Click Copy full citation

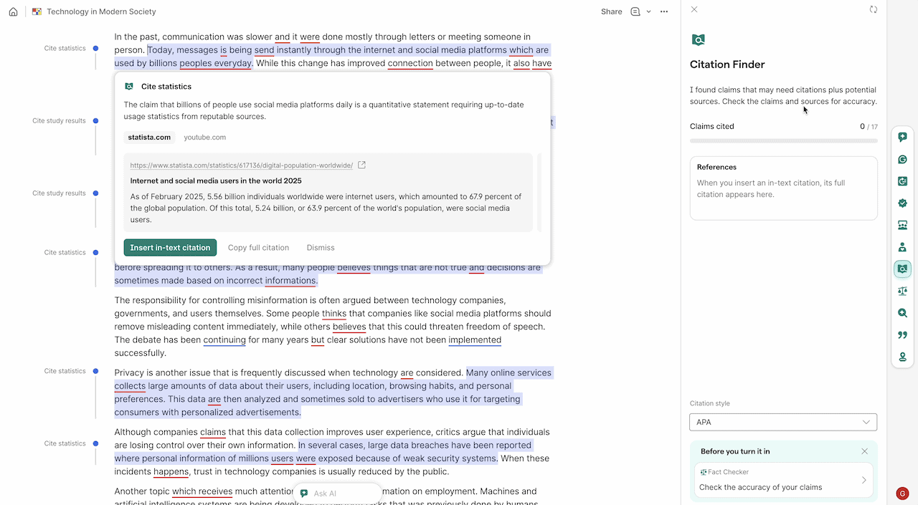(x=258, y=247)
